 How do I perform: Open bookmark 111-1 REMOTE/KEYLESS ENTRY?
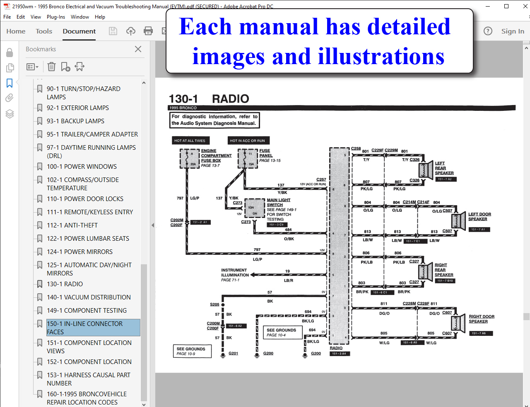pyautogui.click(x=90, y=212)
